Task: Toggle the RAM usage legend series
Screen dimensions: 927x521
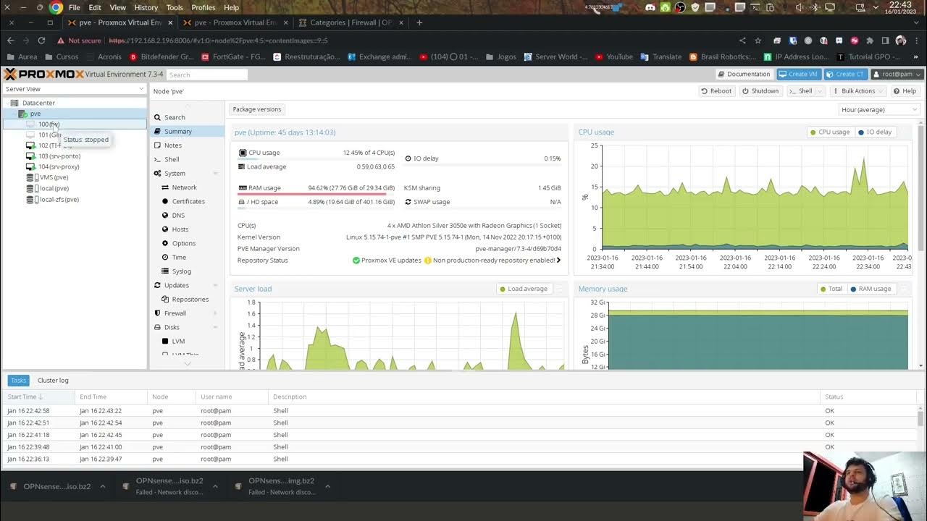Action: [871, 289]
